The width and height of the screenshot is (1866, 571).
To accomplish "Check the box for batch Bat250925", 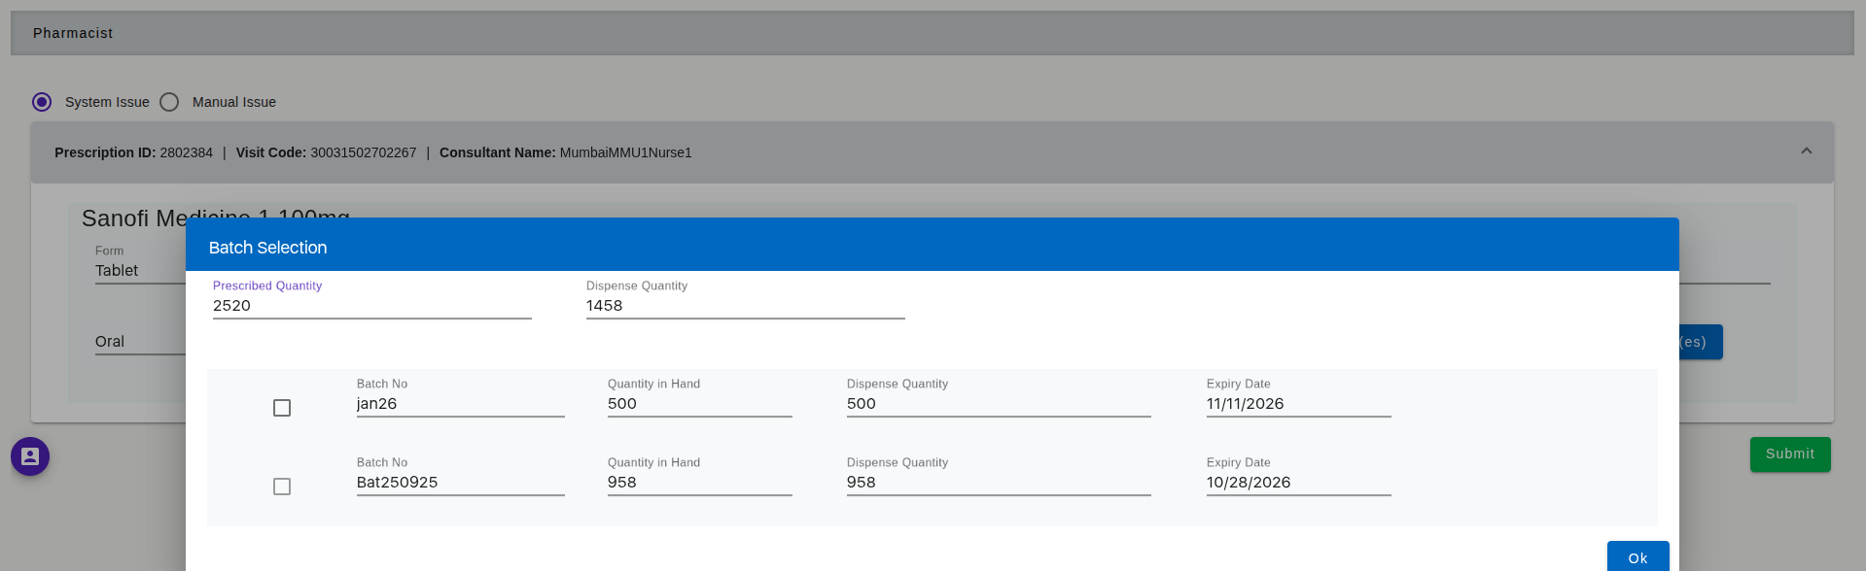I will click(x=282, y=487).
